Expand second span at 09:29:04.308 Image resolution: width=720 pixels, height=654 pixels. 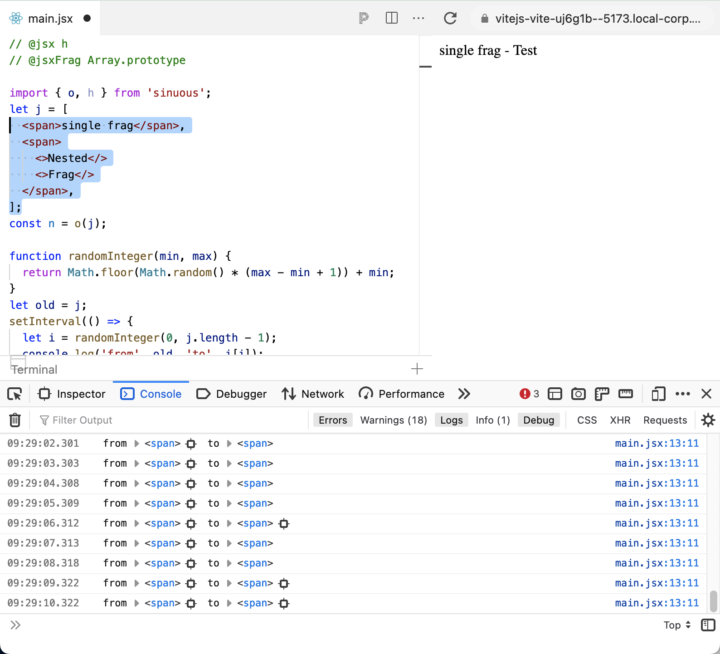coord(229,483)
